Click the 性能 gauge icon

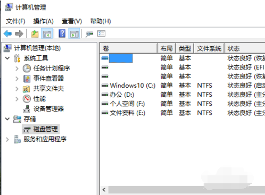pos(27,99)
